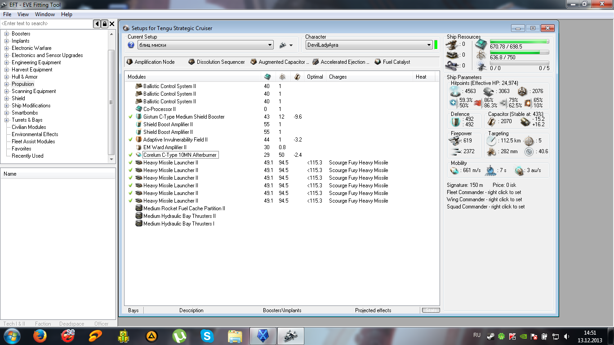Click the powergrid bar showing 636.8 / 750
614x345 pixels.
click(519, 53)
